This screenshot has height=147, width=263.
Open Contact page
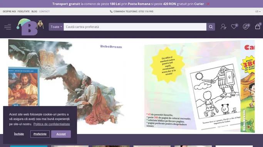[x=44, y=11]
